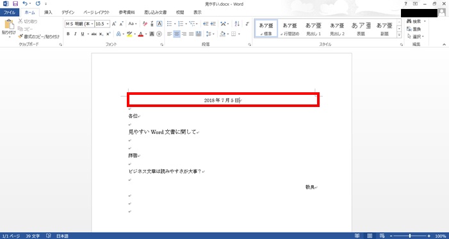Click the decrease indent icon
Image resolution: width=449 pixels, height=239 pixels.
pos(206,24)
